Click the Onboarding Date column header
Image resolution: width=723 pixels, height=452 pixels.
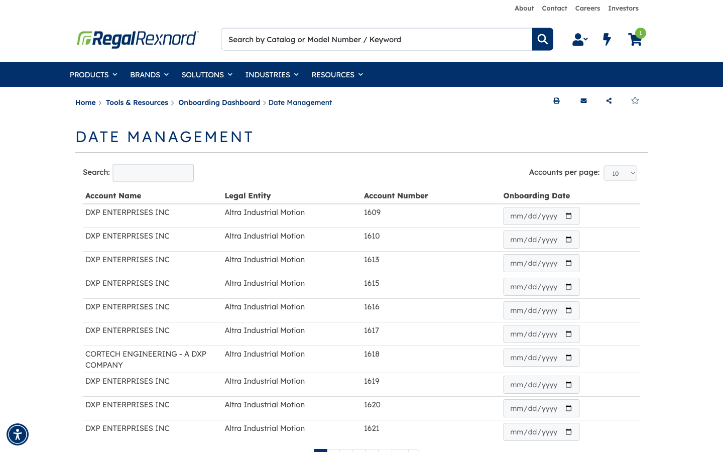point(537,196)
